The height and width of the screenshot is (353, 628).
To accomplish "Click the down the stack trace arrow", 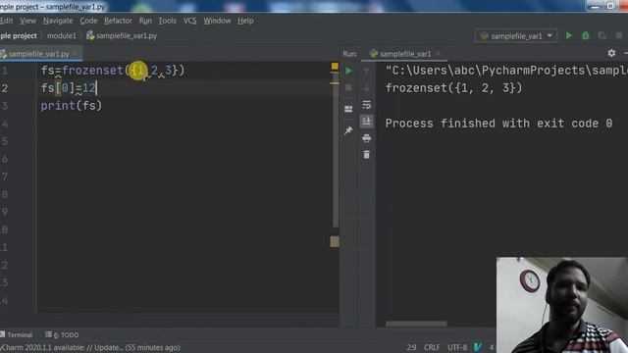I will point(366,87).
